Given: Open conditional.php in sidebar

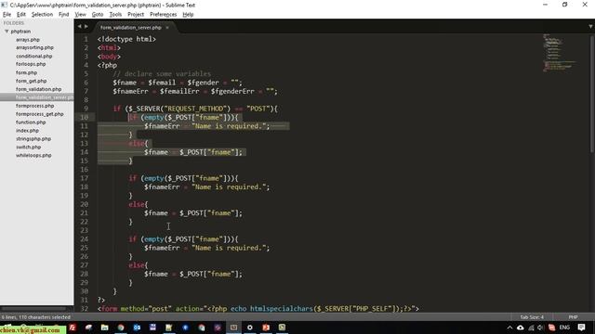Looking at the screenshot, I should point(33,56).
